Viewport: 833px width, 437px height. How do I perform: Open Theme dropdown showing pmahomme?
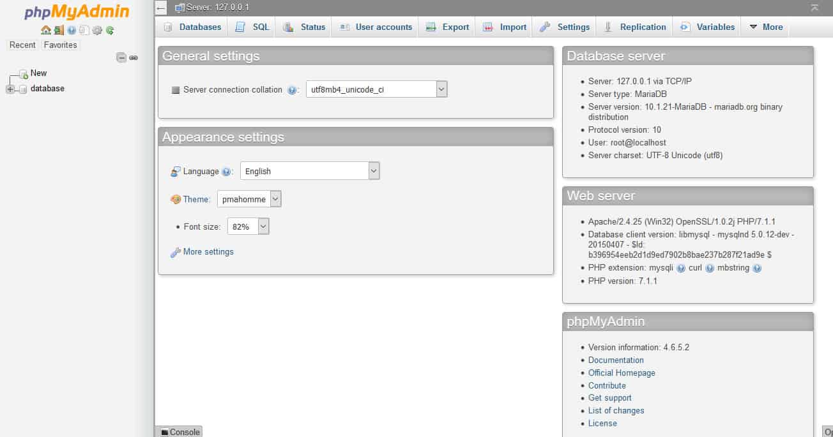click(249, 199)
